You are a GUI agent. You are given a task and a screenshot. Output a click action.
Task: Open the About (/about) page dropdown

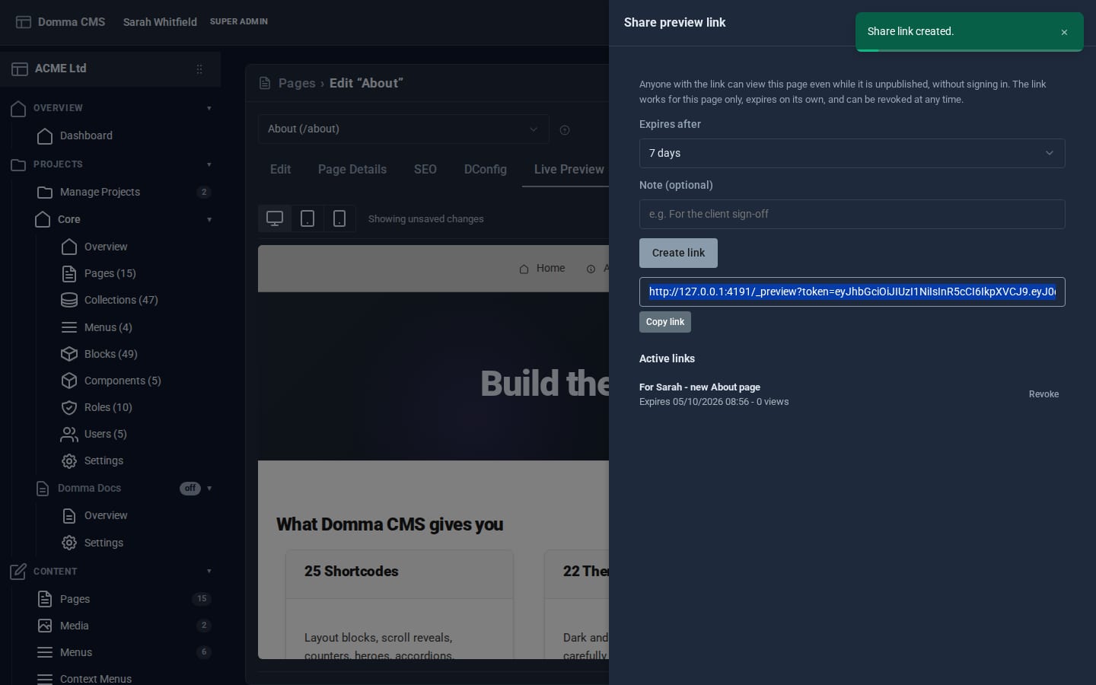click(x=403, y=129)
